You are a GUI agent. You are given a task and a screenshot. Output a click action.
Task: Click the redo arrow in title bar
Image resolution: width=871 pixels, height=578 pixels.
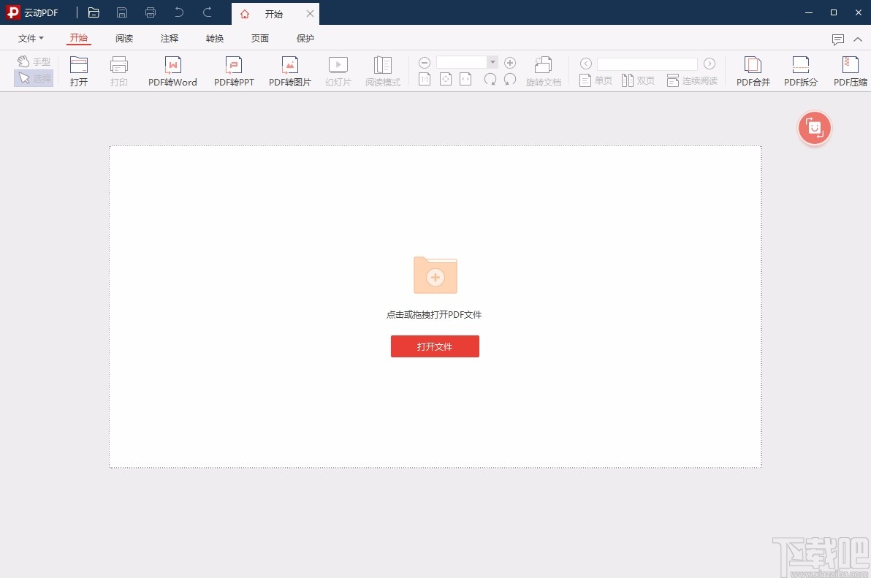(208, 12)
